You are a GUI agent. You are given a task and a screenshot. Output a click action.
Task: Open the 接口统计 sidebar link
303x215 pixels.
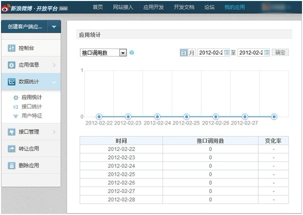(x=32, y=106)
